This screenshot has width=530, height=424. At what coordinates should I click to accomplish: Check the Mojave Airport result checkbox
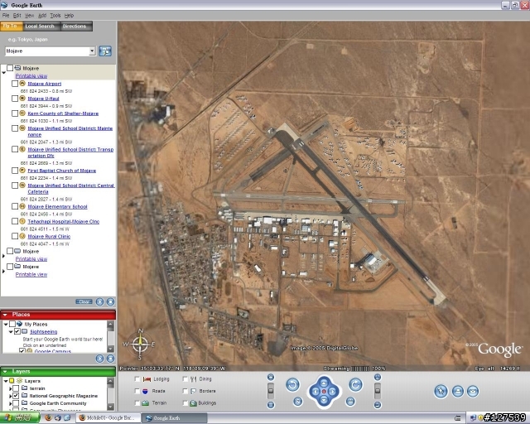(15, 84)
